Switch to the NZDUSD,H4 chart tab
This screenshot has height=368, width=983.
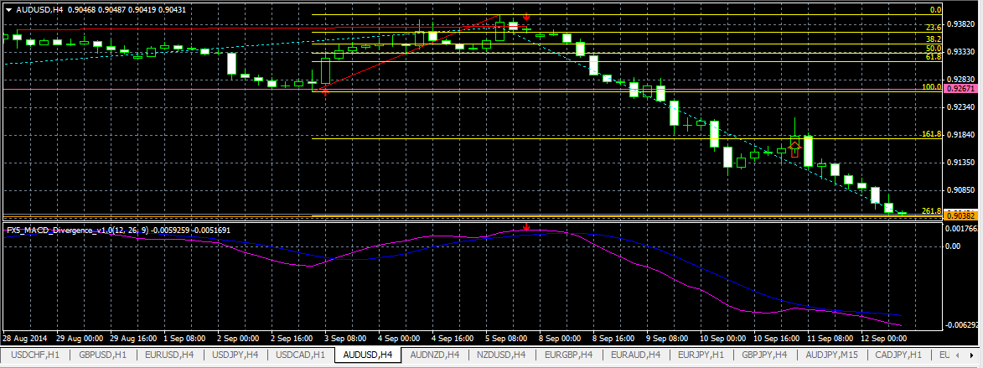501,355
